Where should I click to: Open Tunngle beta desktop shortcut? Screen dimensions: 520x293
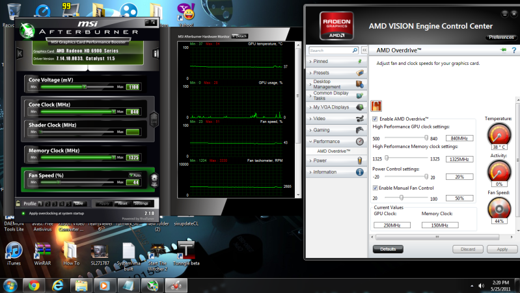(186, 253)
